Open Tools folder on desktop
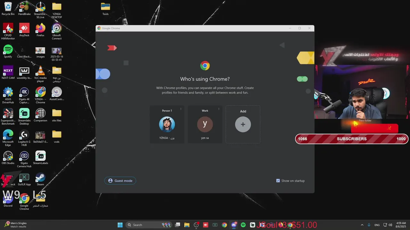The image size is (410, 230). (x=105, y=9)
